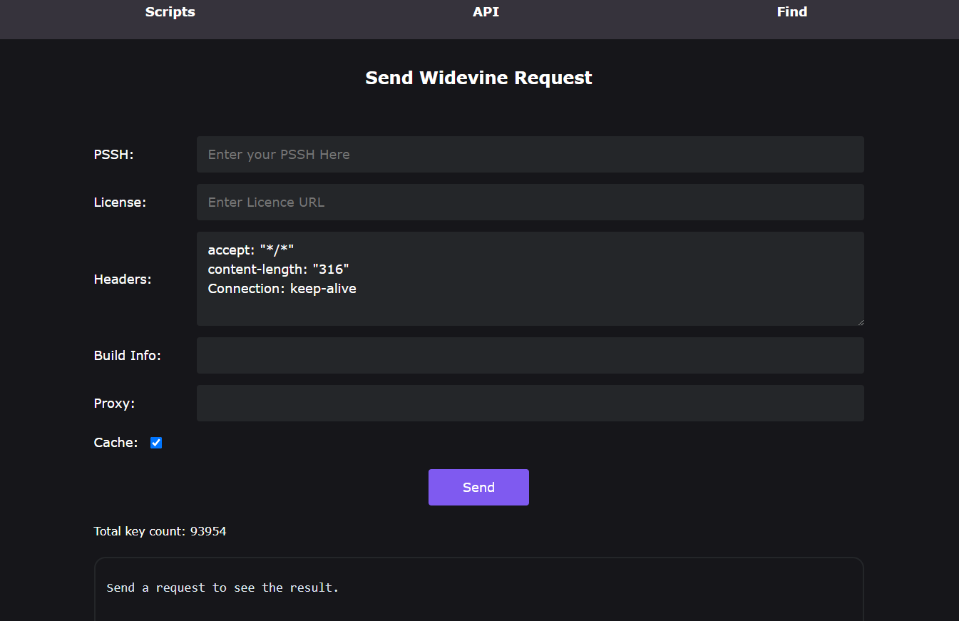Image resolution: width=959 pixels, height=621 pixels.
Task: Grab the Headers textarea resize handle
Action: (860, 322)
